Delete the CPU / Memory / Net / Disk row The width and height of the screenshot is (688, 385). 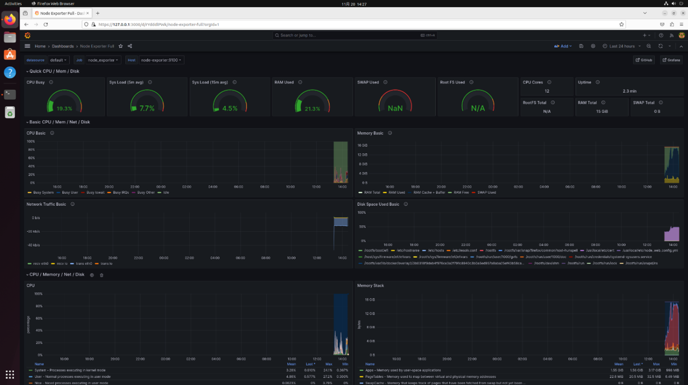[x=102, y=275]
